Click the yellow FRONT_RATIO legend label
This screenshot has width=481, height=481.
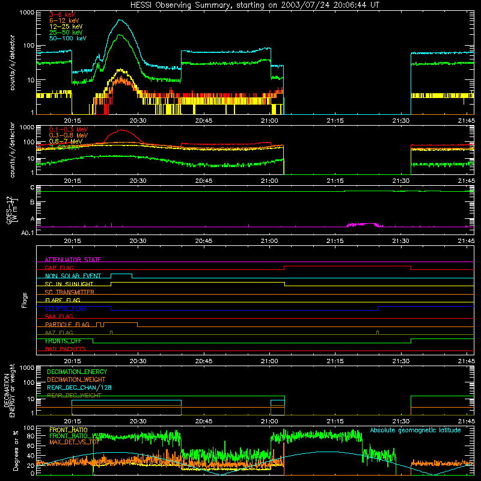click(69, 430)
